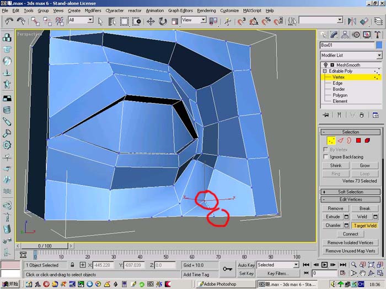Toggle MeshSmooth lightbulb visibility
The height and width of the screenshot is (289, 386).
326,65
